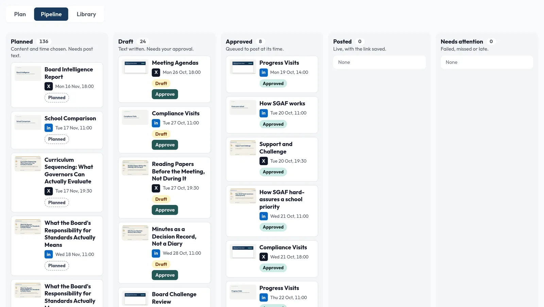Open the Reading Papers Before the Meeting thumbnail
This screenshot has width=544, height=307.
pos(135,168)
